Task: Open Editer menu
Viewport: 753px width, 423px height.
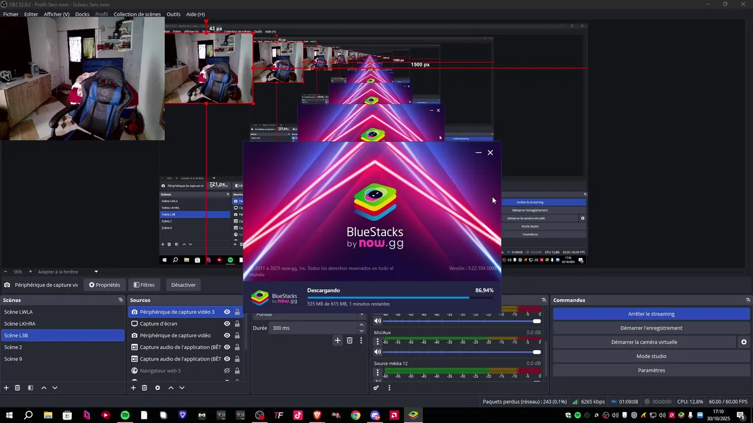Action: click(x=31, y=14)
